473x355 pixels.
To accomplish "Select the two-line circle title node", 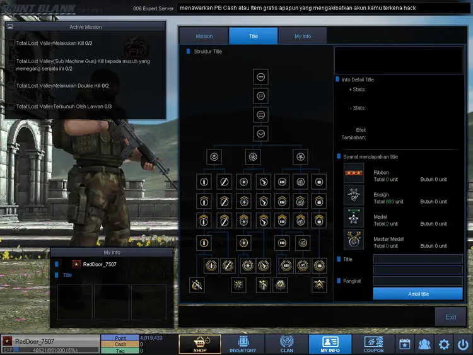I will click(260, 96).
